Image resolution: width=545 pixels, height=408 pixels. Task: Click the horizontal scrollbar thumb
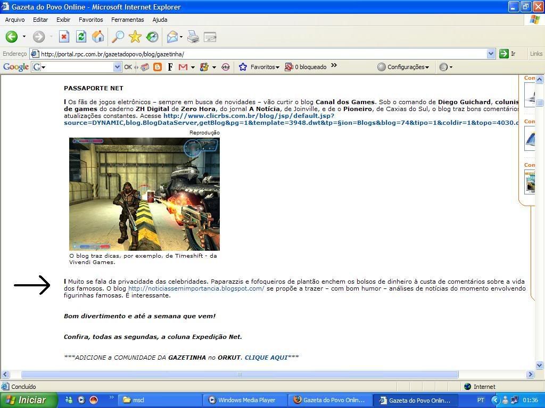click(x=240, y=375)
